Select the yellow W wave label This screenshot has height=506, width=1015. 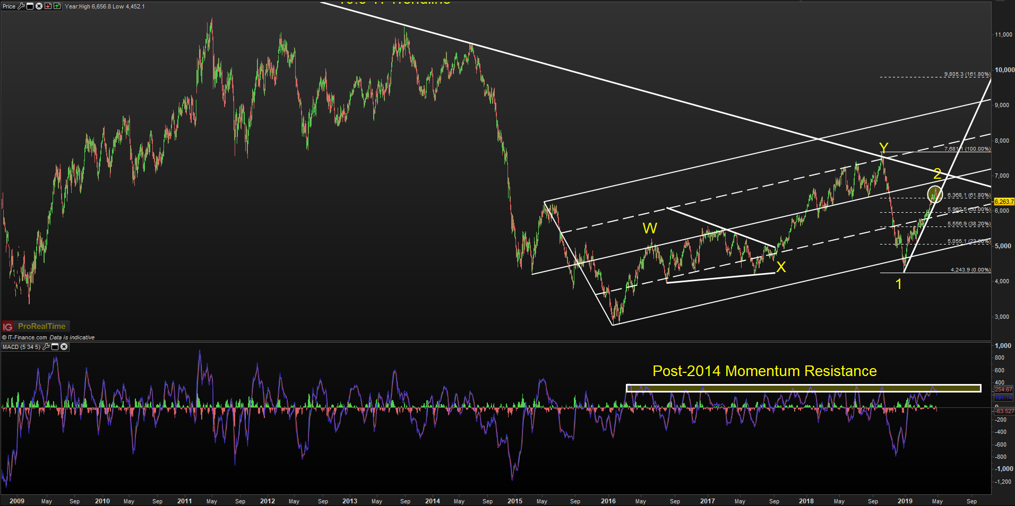650,228
